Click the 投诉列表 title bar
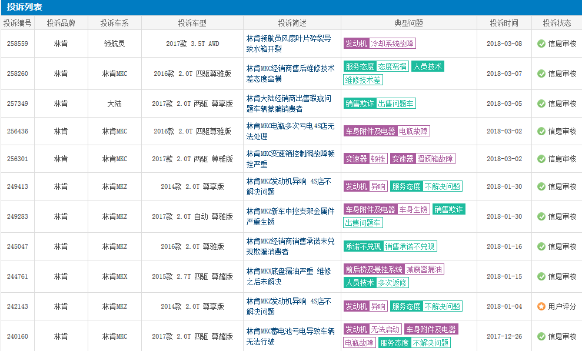The height and width of the screenshot is (351, 582). 291,7
